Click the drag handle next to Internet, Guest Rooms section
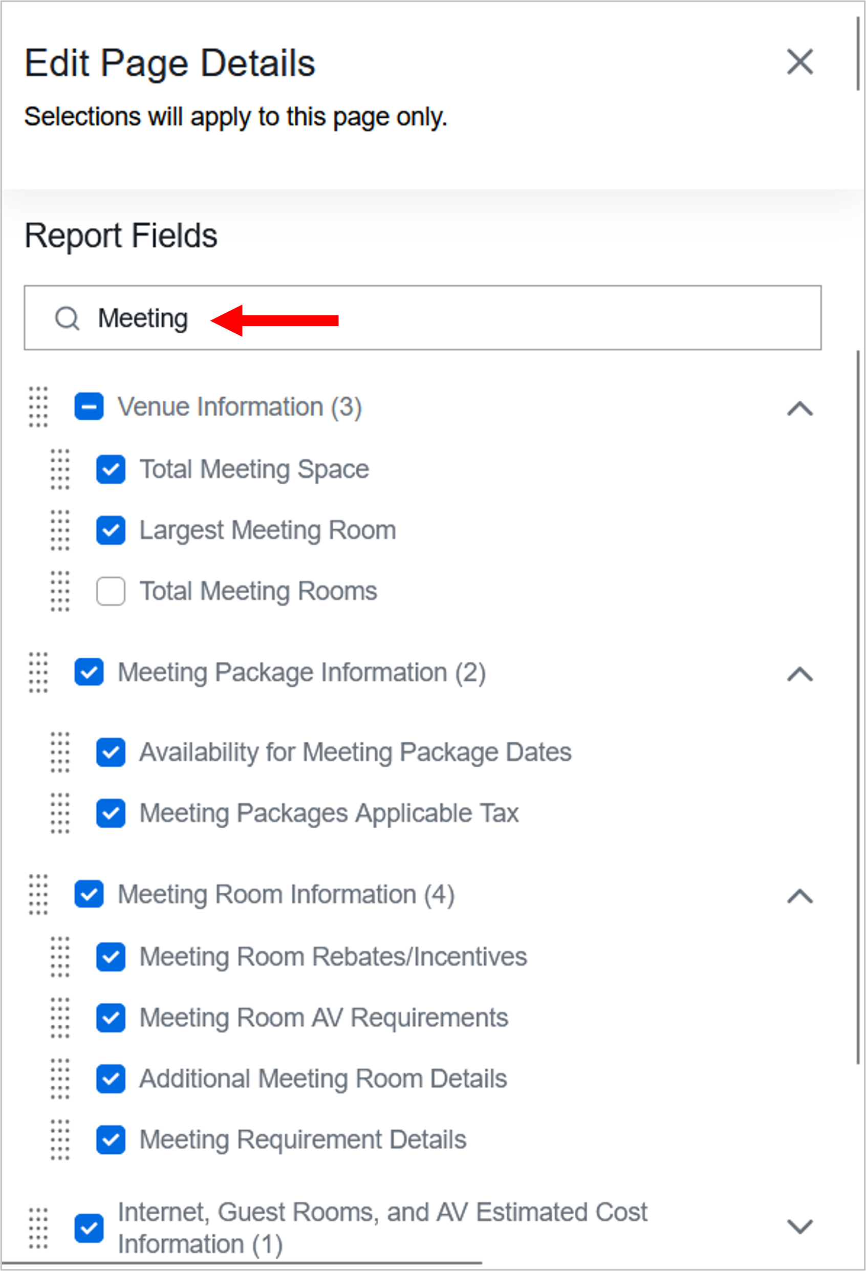The image size is (866, 1271). point(38,1228)
